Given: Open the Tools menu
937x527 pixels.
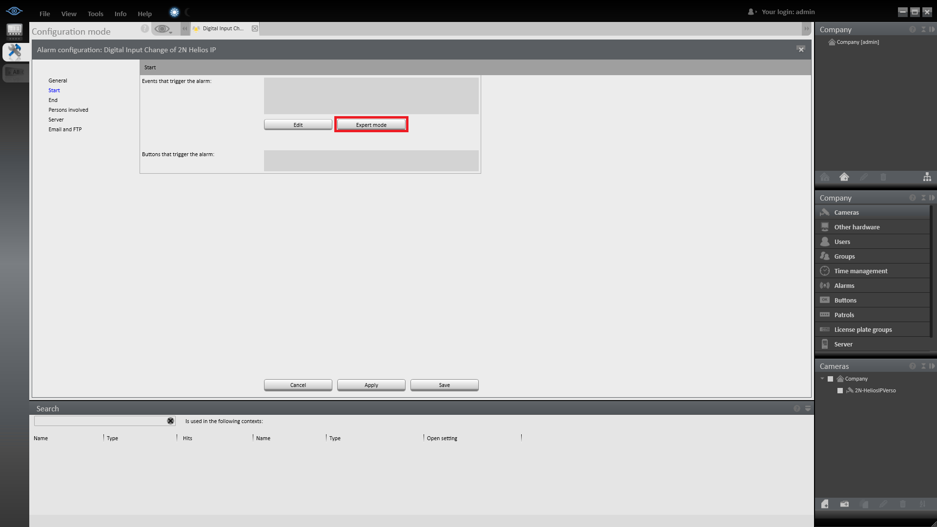Looking at the screenshot, I should click(x=95, y=14).
